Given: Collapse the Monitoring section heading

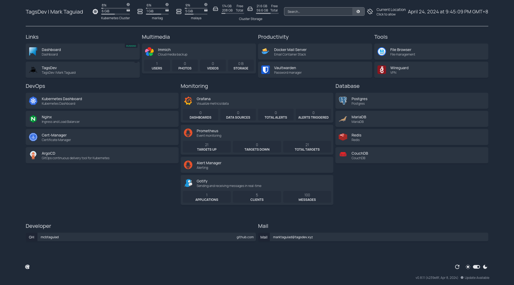Looking at the screenshot, I should [194, 86].
